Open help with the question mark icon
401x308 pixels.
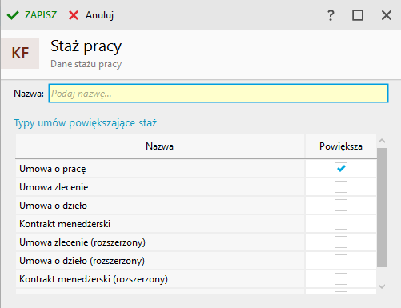pyautogui.click(x=331, y=15)
